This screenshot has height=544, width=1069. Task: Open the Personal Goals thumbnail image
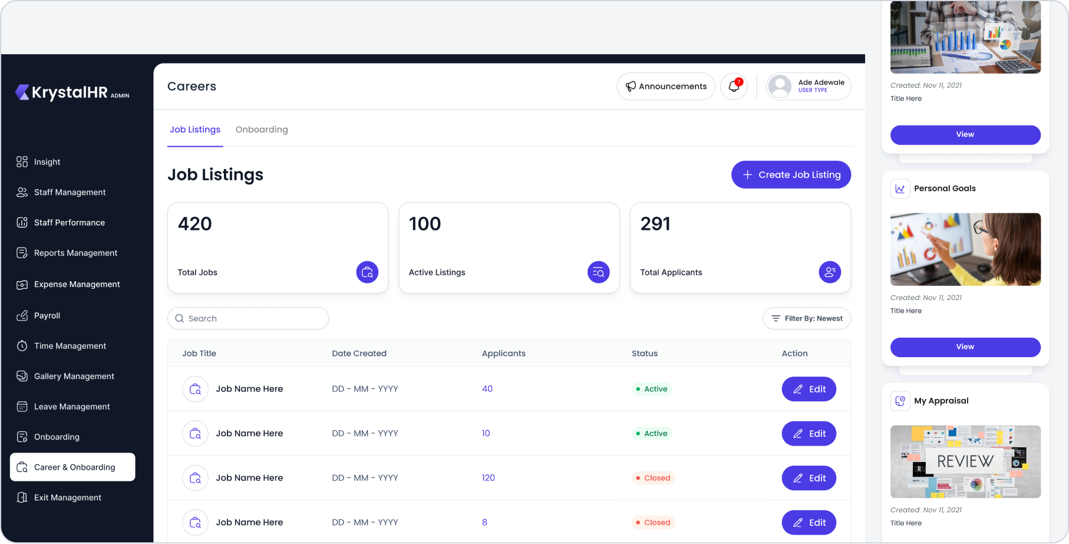pyautogui.click(x=965, y=249)
